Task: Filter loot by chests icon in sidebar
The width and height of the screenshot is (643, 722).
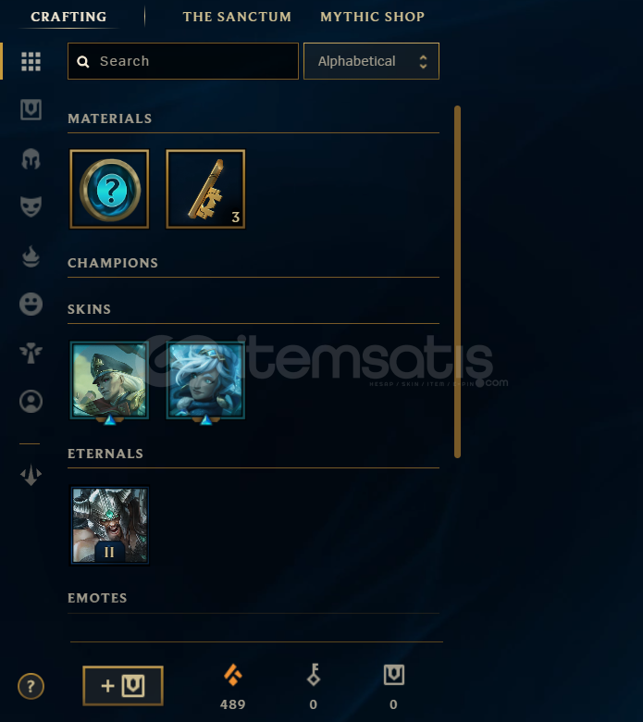Action: [x=31, y=109]
